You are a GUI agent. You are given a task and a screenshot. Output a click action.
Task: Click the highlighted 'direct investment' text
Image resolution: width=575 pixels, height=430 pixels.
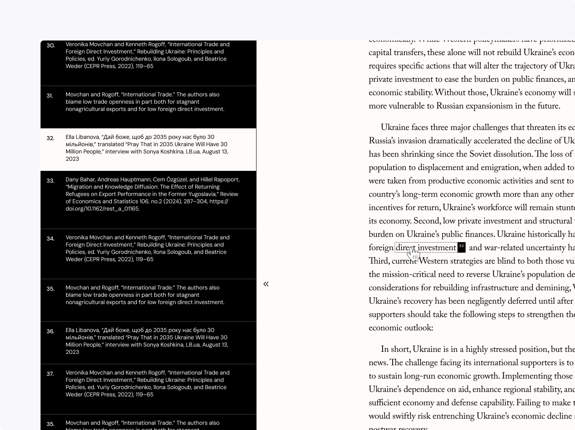[x=426, y=248]
